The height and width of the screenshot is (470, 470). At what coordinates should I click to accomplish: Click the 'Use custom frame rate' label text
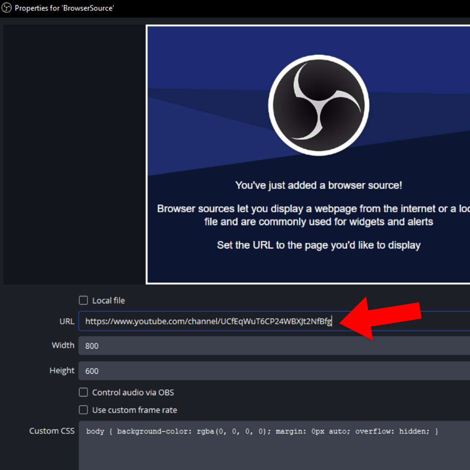click(x=134, y=410)
